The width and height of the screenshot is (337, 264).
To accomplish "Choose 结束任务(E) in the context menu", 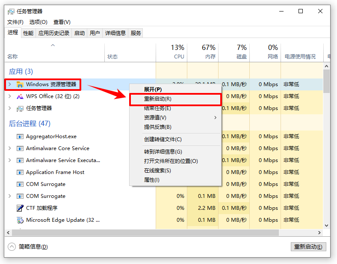I will click(175, 108).
